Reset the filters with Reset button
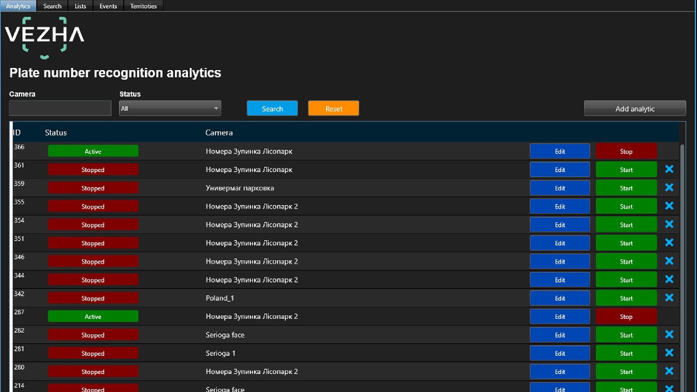 pyautogui.click(x=334, y=109)
